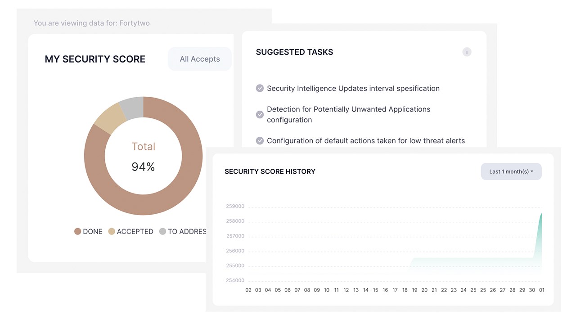Click the DONE legend color dot

click(77, 231)
